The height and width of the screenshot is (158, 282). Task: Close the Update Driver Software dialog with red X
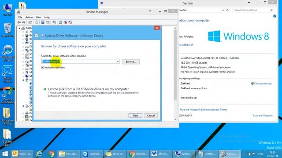tap(157, 28)
